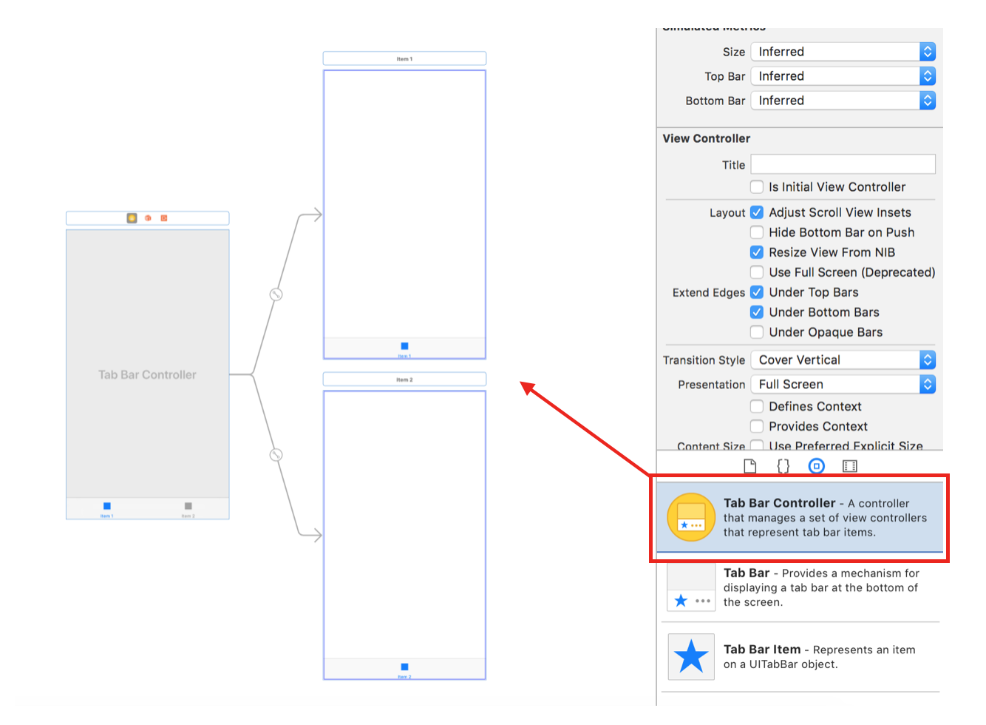The width and height of the screenshot is (986, 725).
Task: Open the Media library icon
Action: (x=849, y=466)
